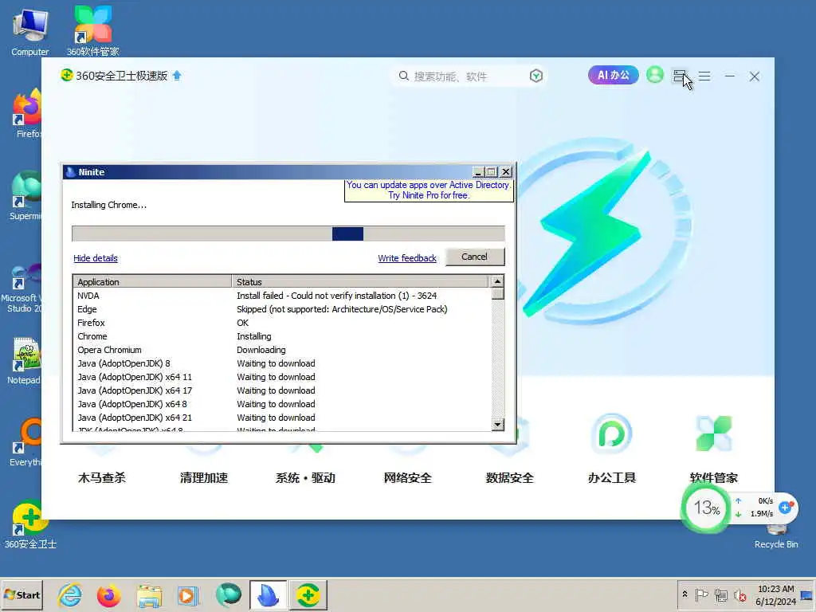Screen dimensions: 816x612
Task: Open the 办公工具 office tools icon
Action: coord(612,433)
